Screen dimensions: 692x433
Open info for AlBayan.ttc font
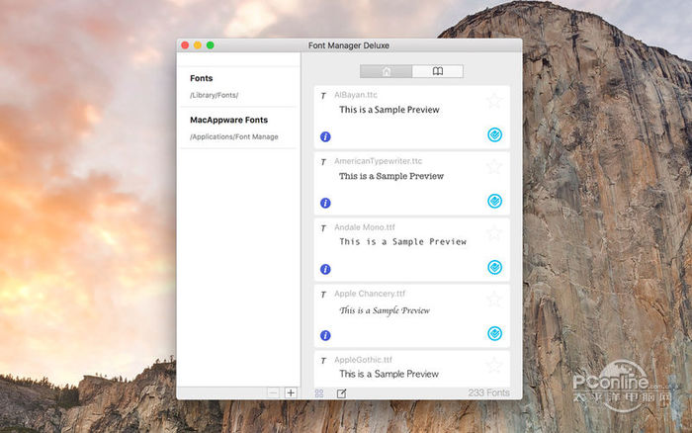[325, 136]
